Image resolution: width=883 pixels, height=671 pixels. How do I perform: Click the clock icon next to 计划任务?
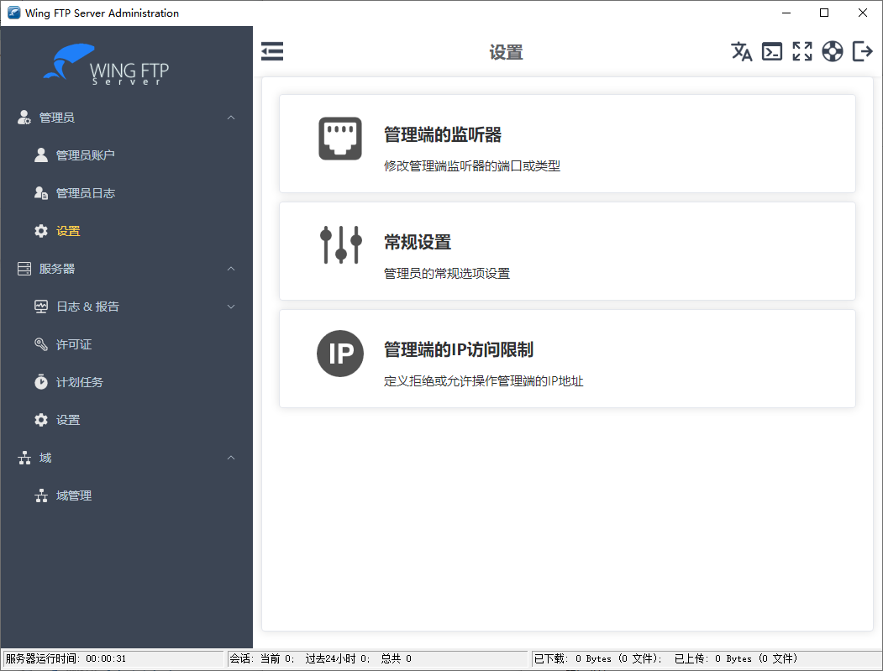point(41,381)
